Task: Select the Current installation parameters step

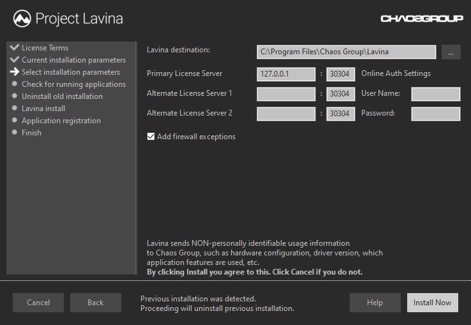Action: tap(73, 60)
